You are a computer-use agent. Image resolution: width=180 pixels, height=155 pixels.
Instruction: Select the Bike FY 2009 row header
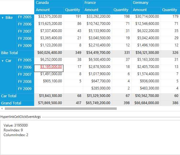click(x=25, y=47)
